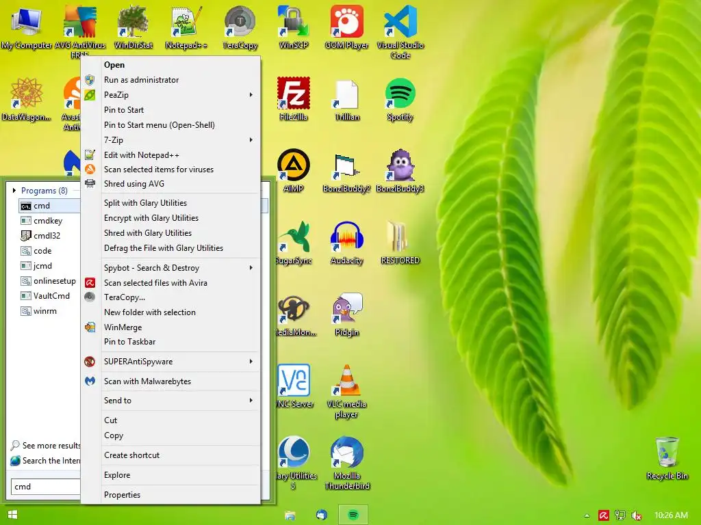
Task: Open Spotify from the taskbar
Action: point(353,515)
